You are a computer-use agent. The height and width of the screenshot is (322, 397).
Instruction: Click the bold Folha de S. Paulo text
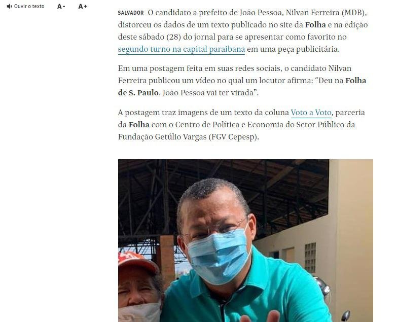coord(242,87)
